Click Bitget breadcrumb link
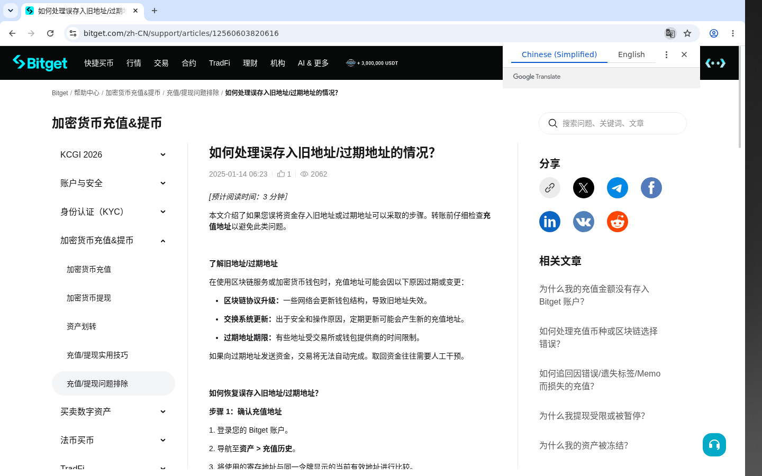The width and height of the screenshot is (762, 476). (x=60, y=93)
